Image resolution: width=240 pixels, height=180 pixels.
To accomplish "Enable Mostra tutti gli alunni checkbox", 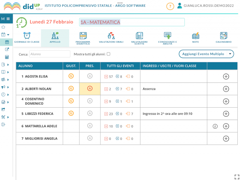I will tap(108, 54).
